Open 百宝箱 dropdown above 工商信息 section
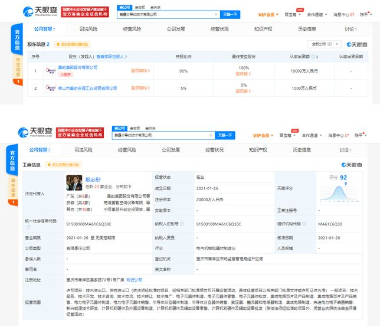 287,135
